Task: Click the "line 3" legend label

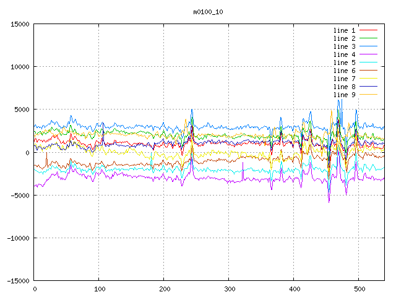Action: click(x=344, y=46)
